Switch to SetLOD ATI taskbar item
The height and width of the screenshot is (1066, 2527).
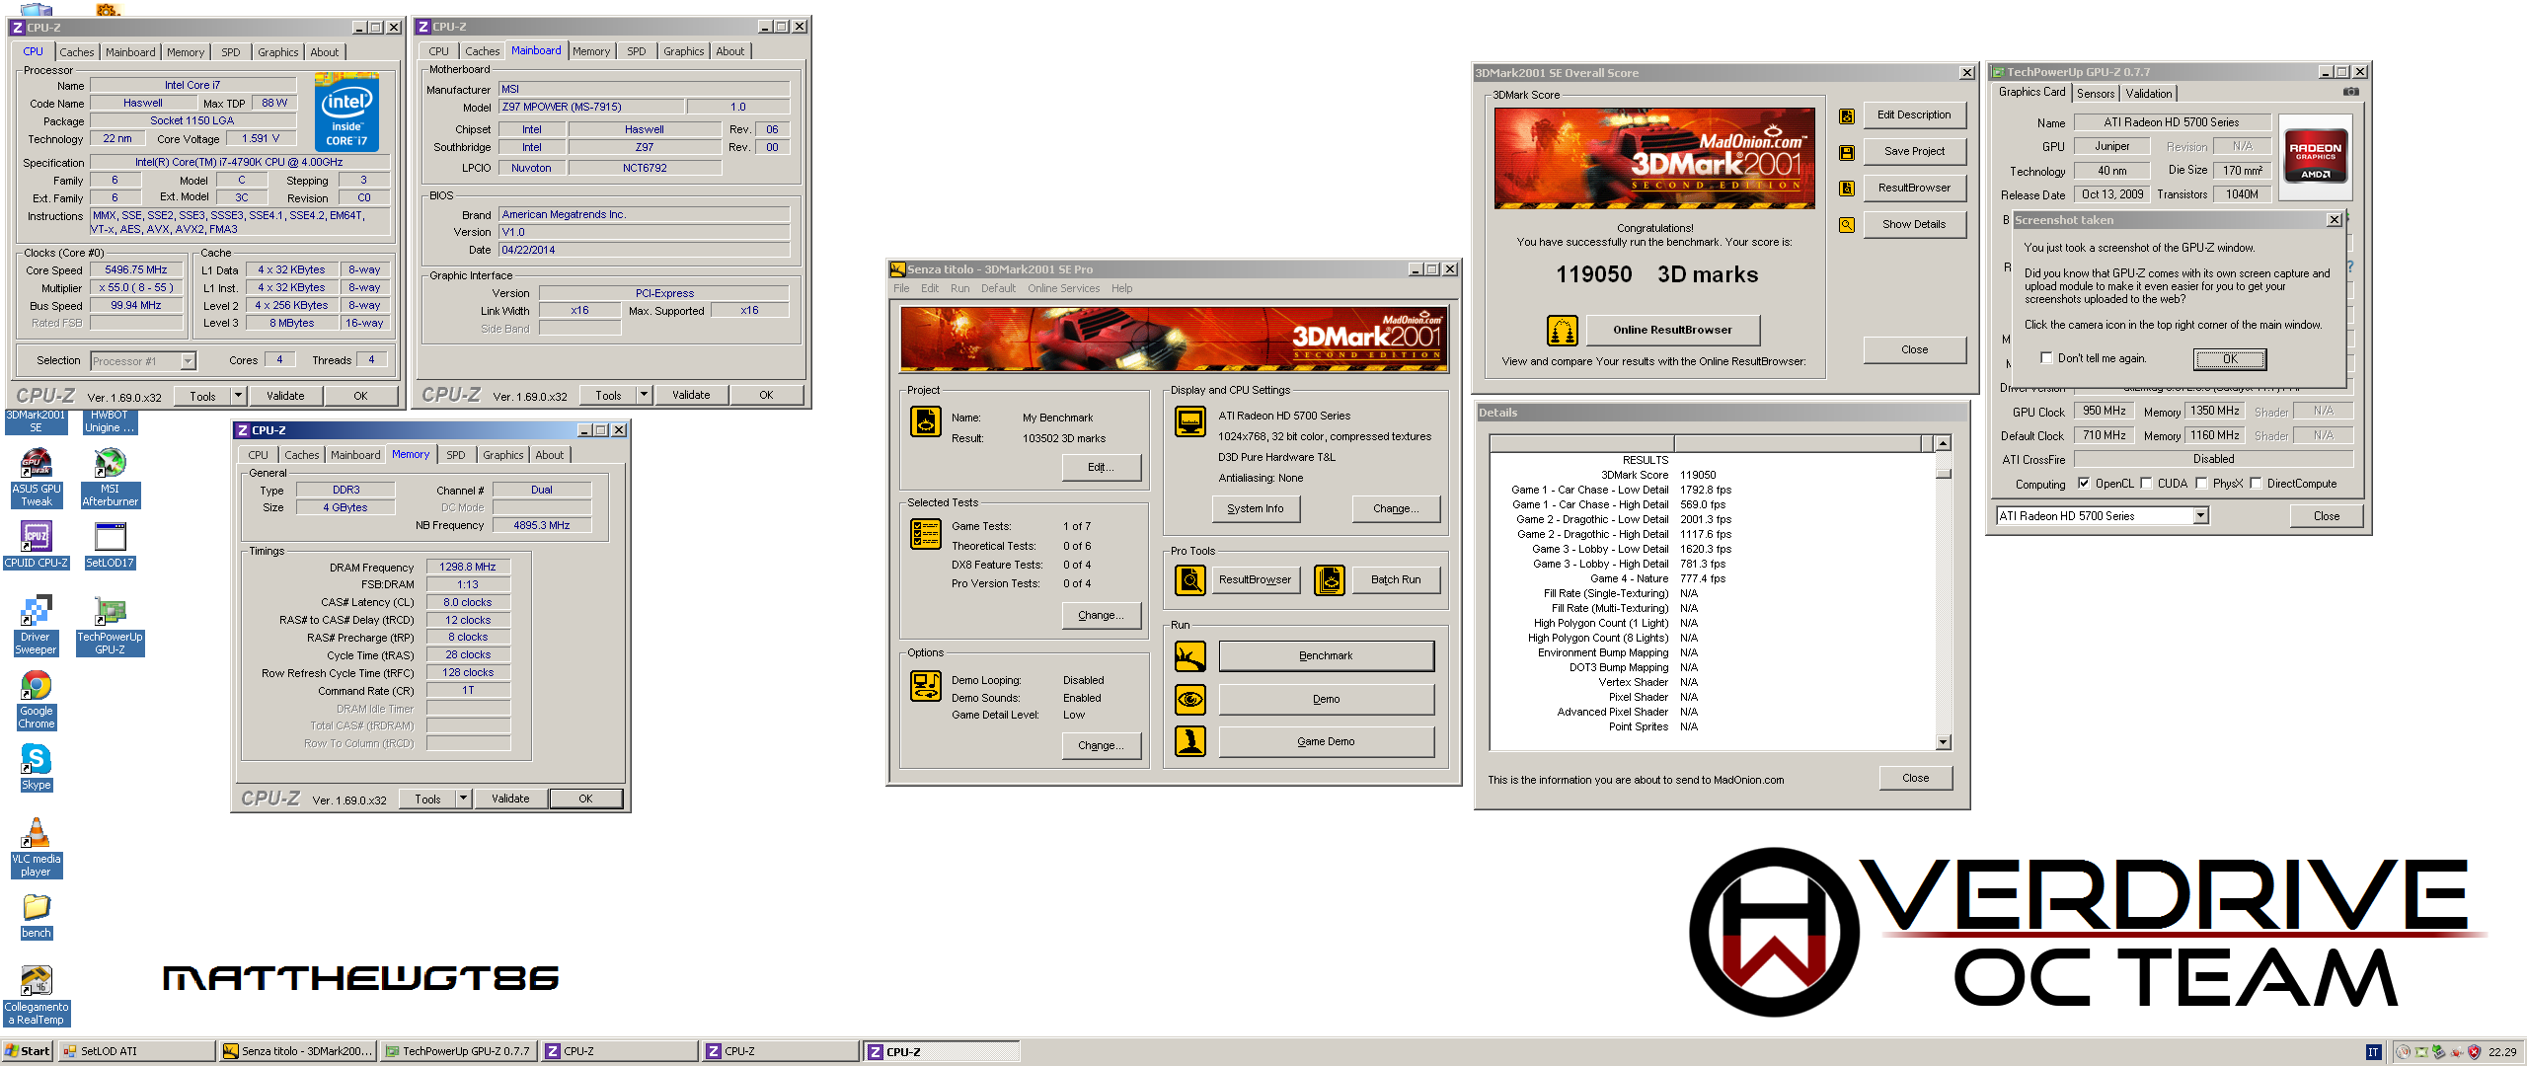point(136,1051)
